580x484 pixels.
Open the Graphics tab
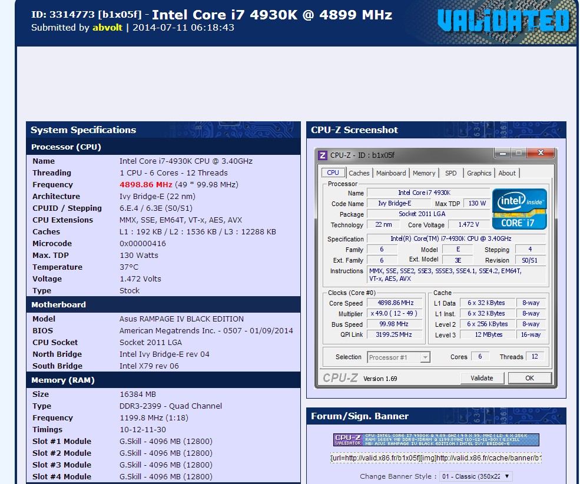(x=479, y=173)
